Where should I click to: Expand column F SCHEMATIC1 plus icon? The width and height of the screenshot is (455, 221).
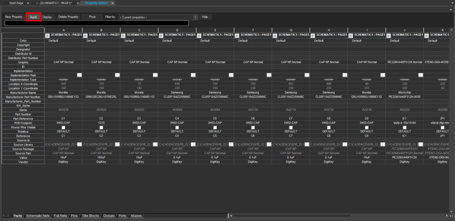(237, 36)
